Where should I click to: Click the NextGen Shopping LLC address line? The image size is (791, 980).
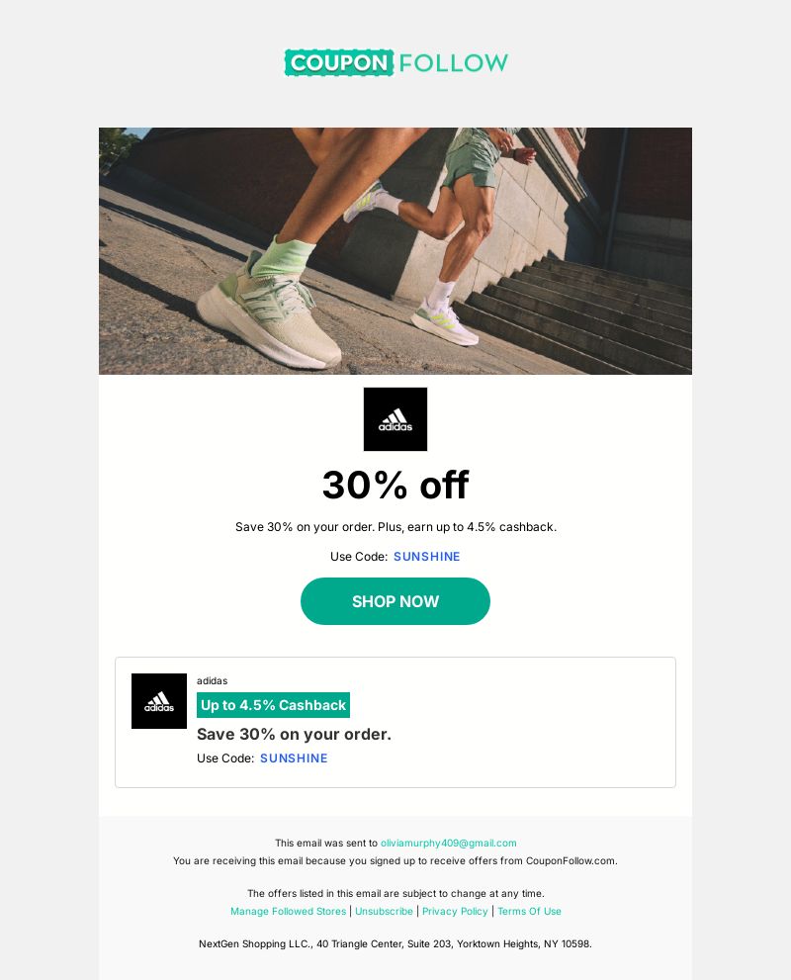(395, 943)
